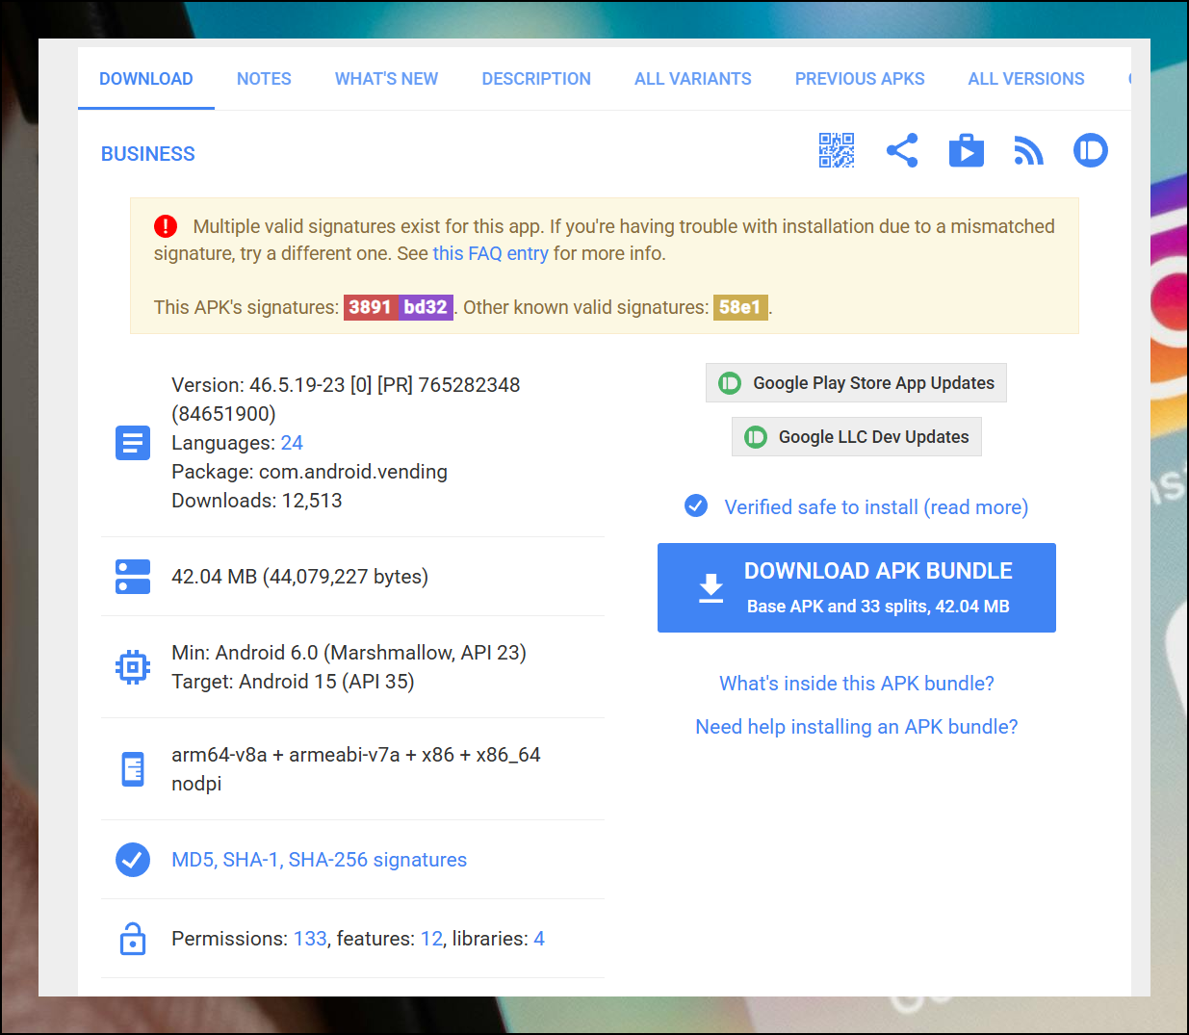Click the Android version chip icon
1189x1035 pixels.
[133, 667]
